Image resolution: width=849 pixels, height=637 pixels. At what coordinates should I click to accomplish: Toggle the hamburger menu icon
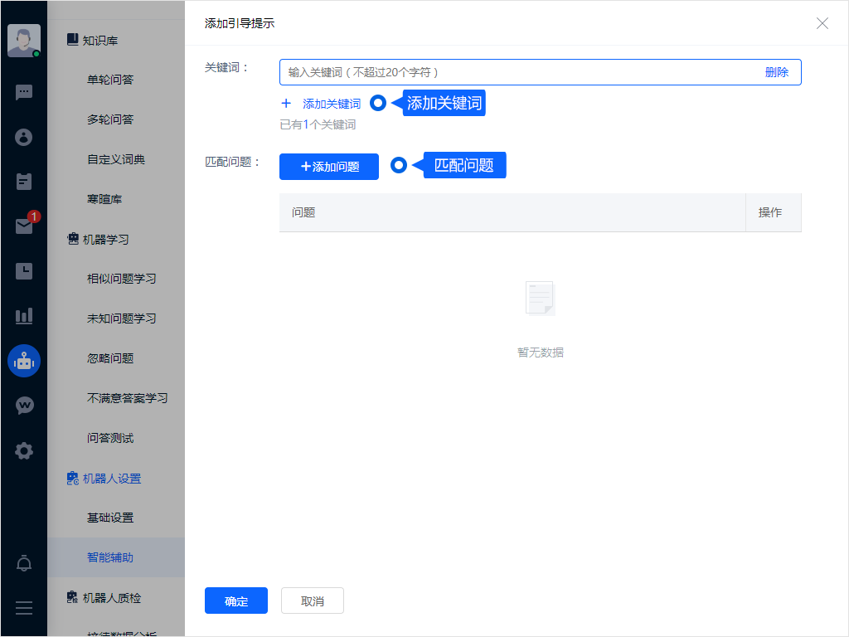tap(24, 608)
